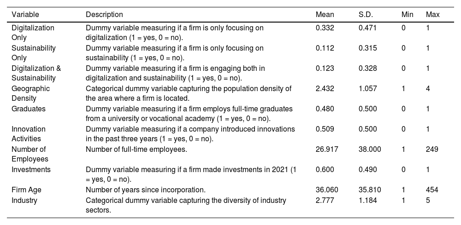The width and height of the screenshot is (461, 225).
Task: Click the S.D. column header
Action: [366, 15]
